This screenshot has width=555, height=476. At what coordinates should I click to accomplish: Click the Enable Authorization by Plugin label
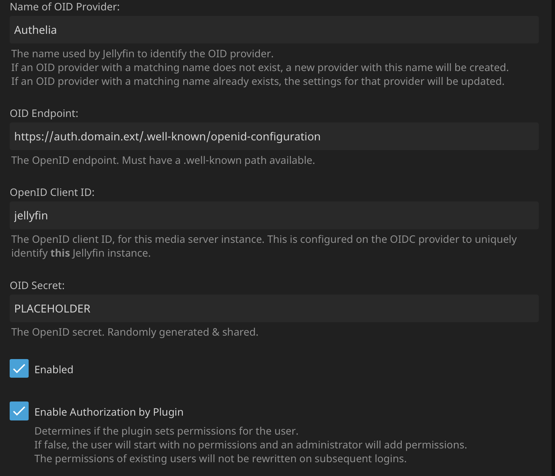109,411
